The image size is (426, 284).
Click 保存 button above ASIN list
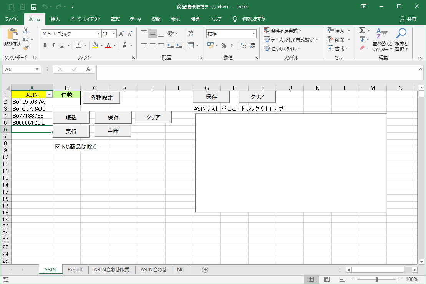[211, 97]
